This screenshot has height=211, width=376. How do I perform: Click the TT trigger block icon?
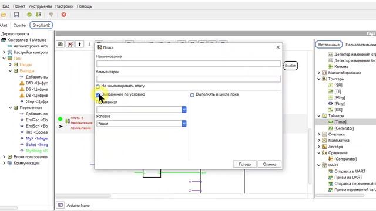(330, 91)
